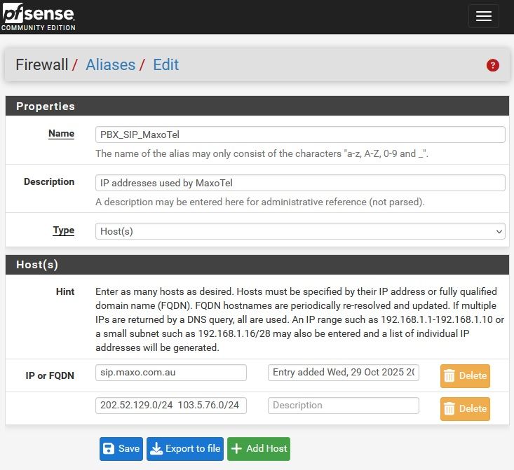
Task: Click the underlined Type label
Action: (x=63, y=230)
